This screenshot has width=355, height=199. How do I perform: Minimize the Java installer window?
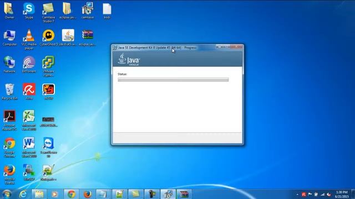point(220,46)
